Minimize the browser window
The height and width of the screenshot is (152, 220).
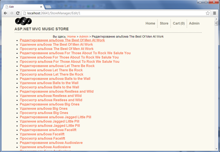[x=200, y=2]
